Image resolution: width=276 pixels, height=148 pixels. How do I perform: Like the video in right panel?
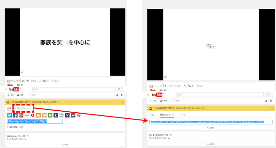266,101
